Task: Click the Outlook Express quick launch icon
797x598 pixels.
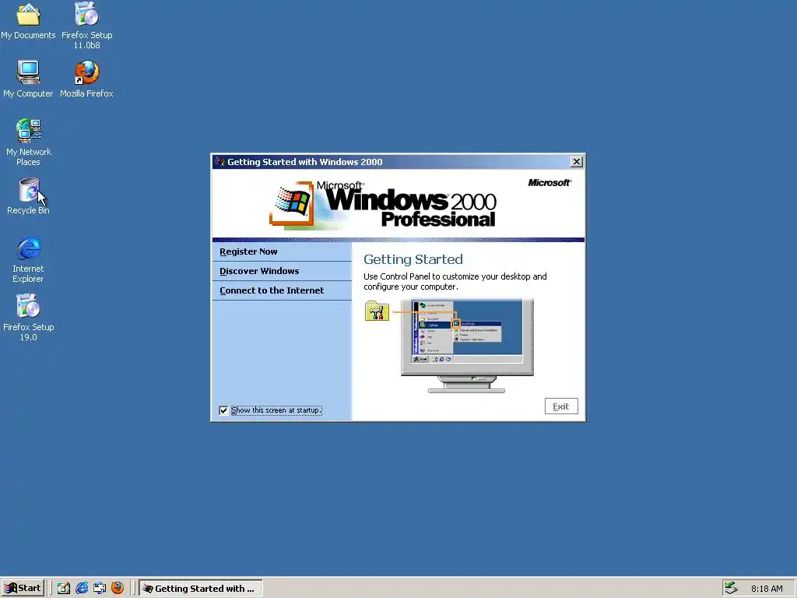Action: (x=100, y=588)
